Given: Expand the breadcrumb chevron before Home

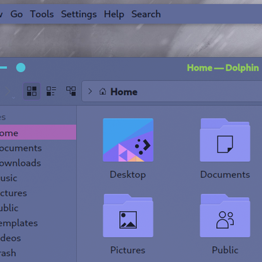Looking at the screenshot, I should [x=90, y=91].
